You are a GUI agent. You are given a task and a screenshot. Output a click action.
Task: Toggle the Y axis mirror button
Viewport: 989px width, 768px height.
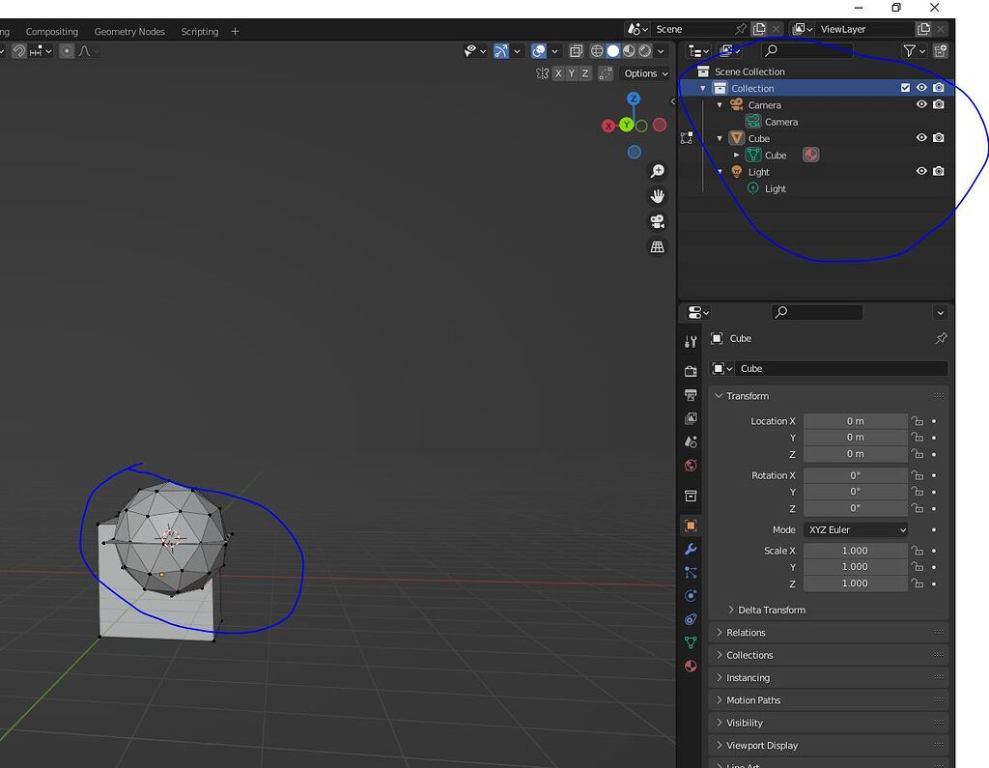pos(572,73)
